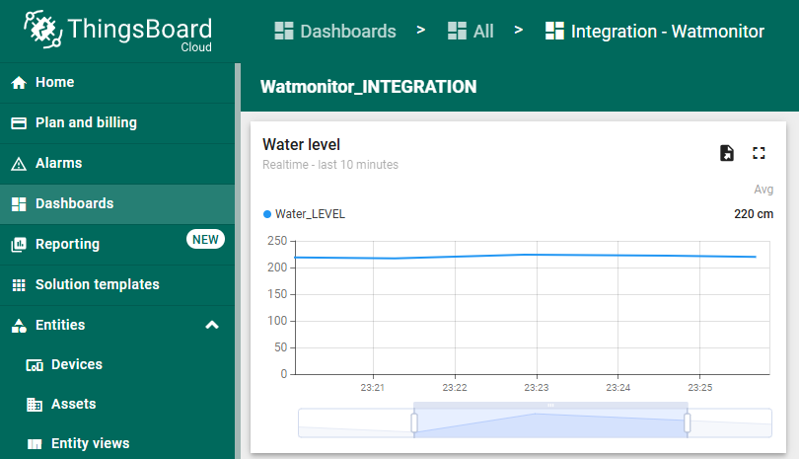Click the NEW badge beside Reporting

click(205, 239)
